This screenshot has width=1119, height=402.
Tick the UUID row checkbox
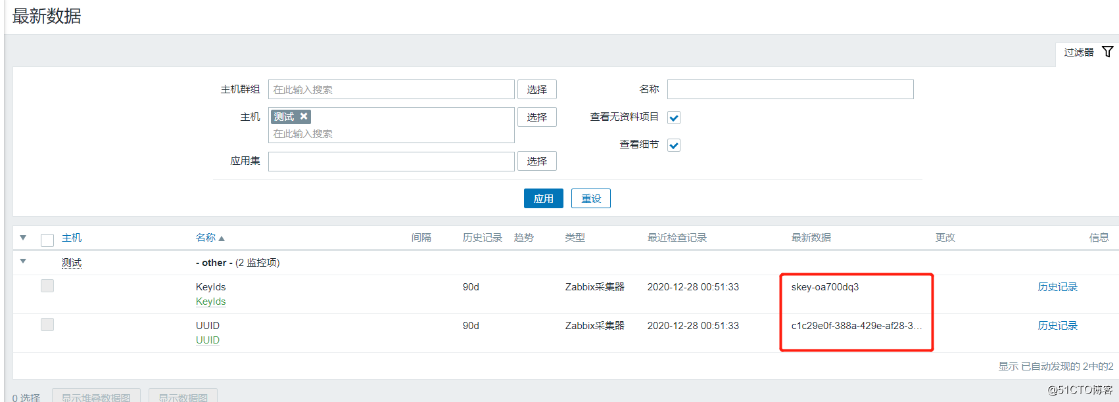(x=47, y=324)
